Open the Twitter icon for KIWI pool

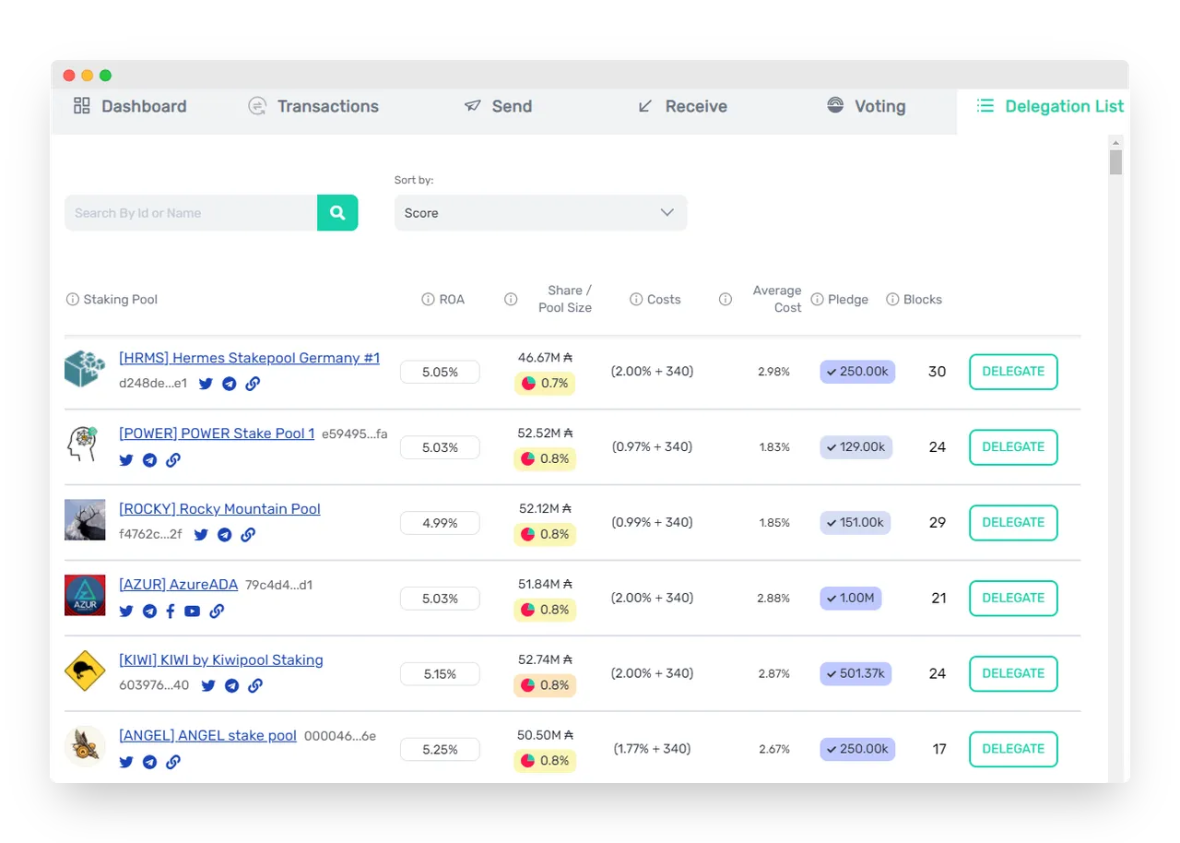(208, 685)
